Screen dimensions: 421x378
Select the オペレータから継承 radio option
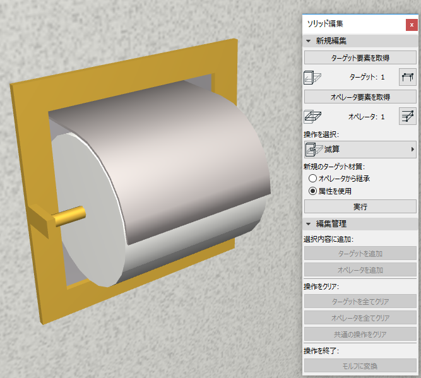click(312, 178)
